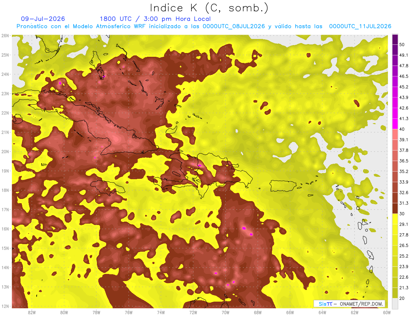
Task: Click legend value '49.1'
Action: (x=404, y=55)
